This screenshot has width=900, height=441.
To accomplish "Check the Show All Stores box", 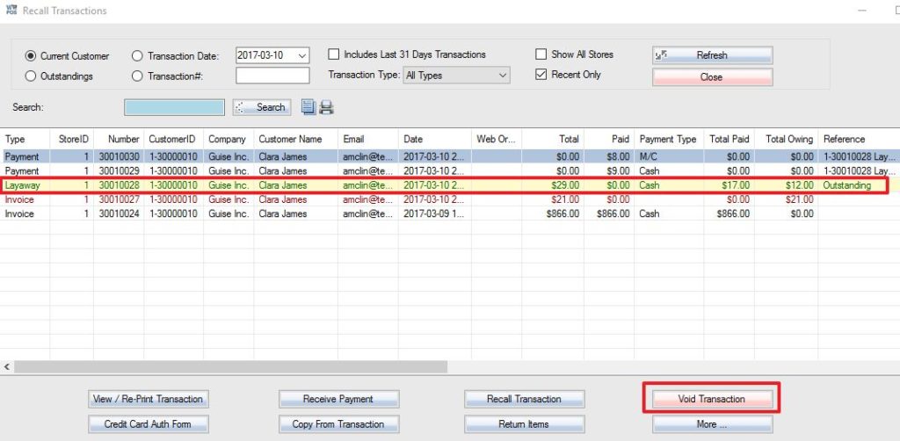I will point(541,54).
